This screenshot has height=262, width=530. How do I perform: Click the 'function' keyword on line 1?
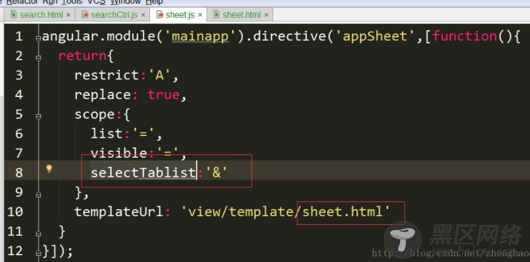coord(464,36)
